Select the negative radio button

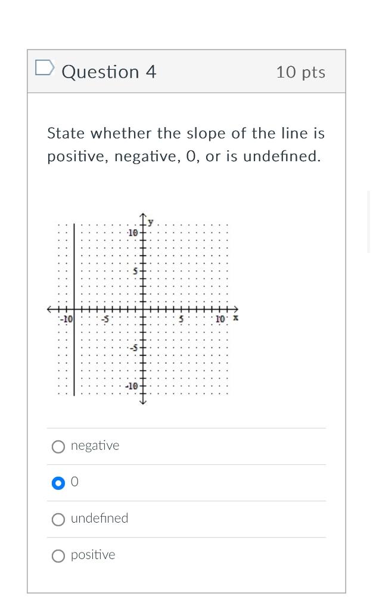click(58, 446)
